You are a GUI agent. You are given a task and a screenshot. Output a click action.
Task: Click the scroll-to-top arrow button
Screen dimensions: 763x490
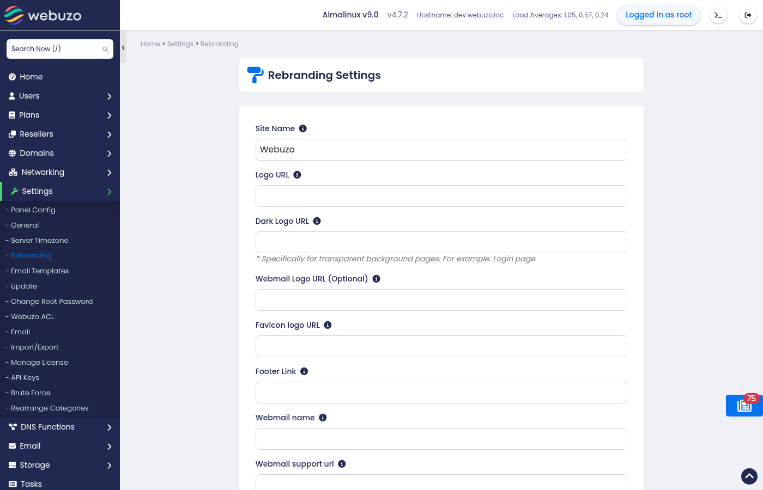coord(749,476)
